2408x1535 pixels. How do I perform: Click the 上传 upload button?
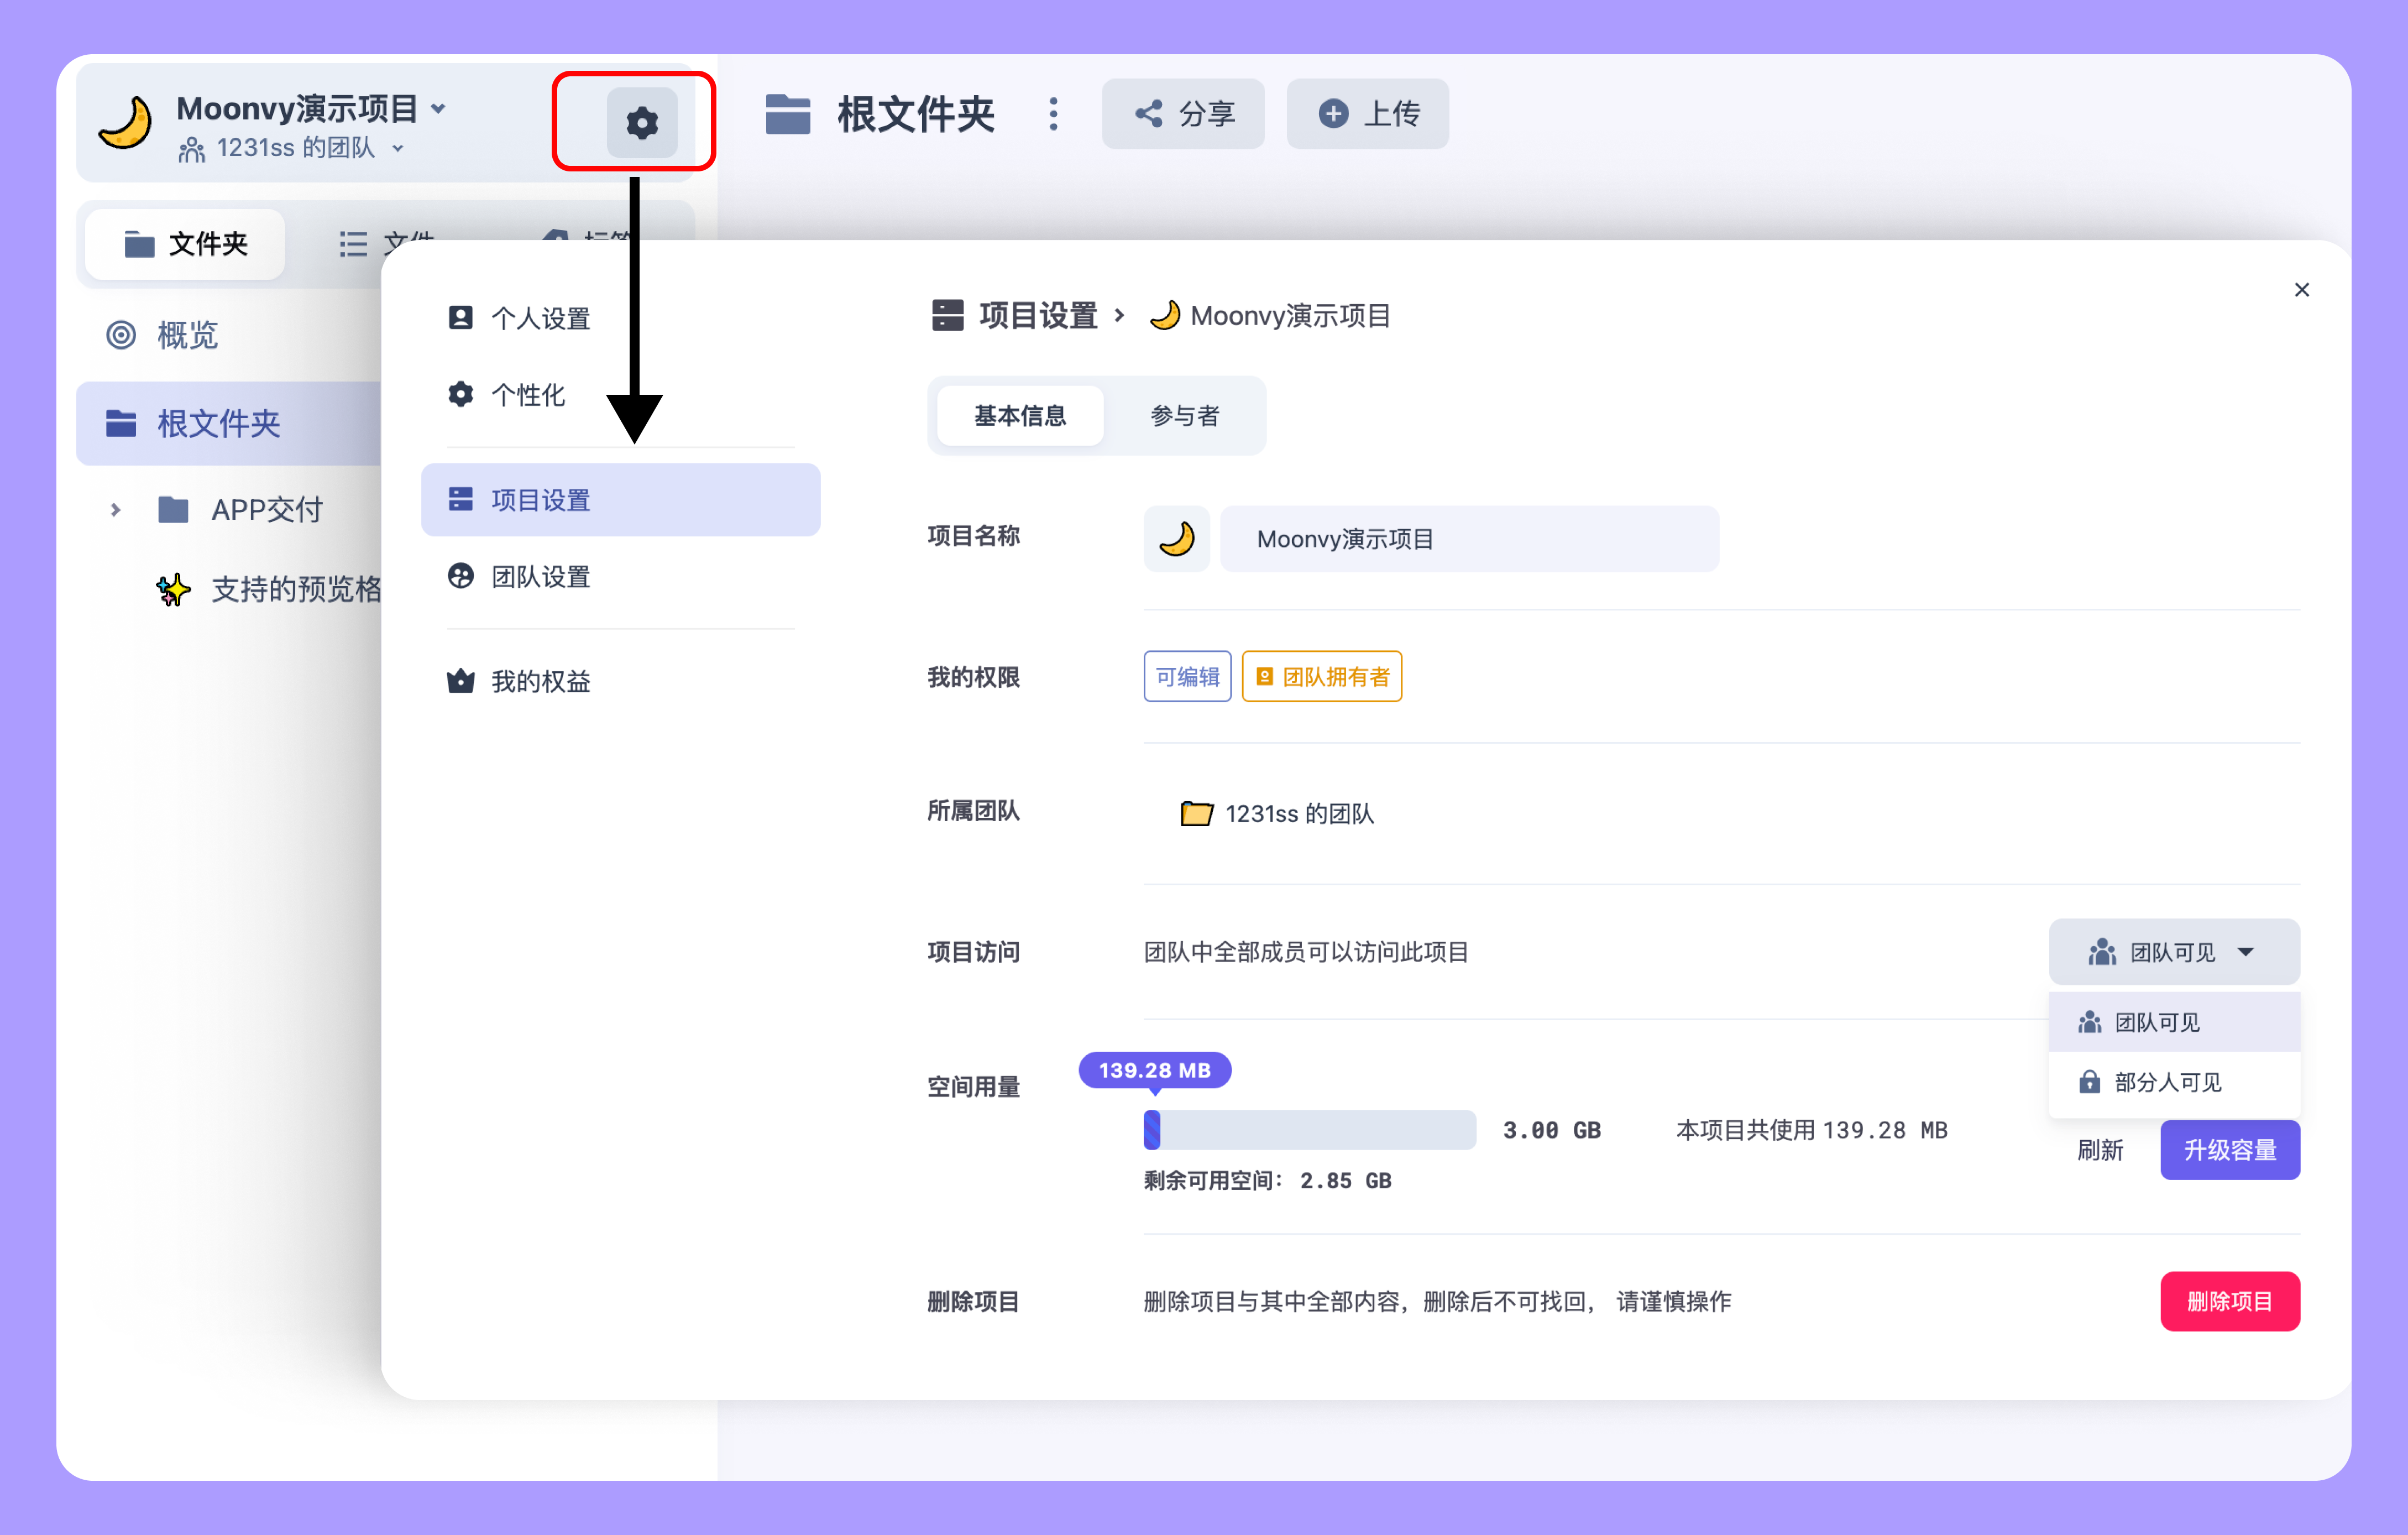(x=1367, y=114)
